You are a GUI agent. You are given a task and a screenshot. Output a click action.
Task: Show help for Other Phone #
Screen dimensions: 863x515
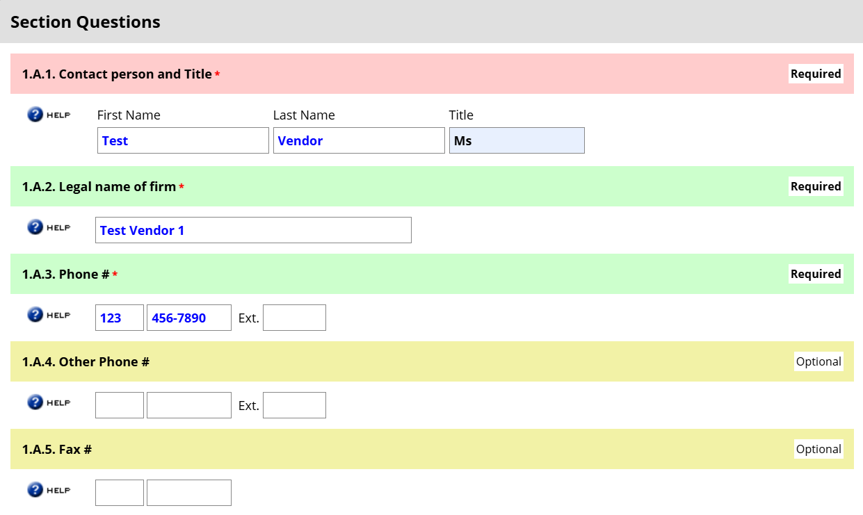(49, 402)
